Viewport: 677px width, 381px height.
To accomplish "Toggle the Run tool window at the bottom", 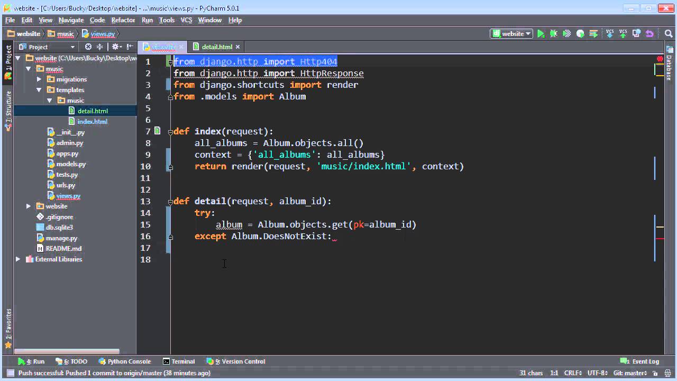I will (x=31, y=361).
